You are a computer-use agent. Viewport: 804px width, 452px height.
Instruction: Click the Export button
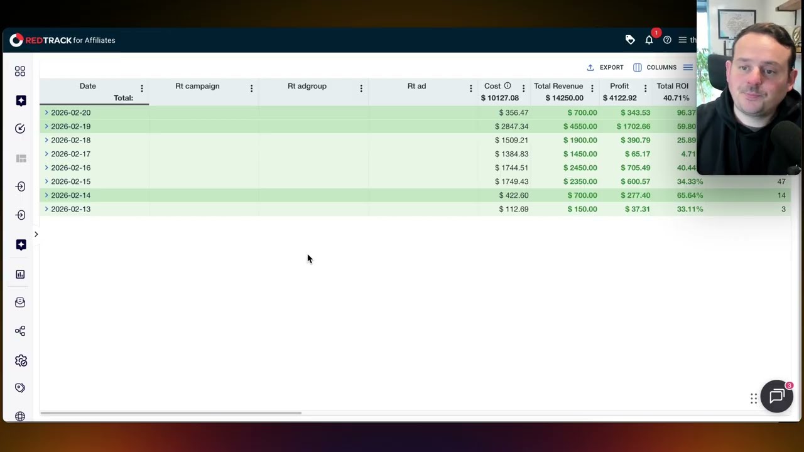606,67
